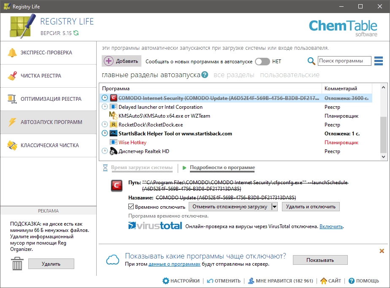Click МНЕ НРАВИТСЯ (182 961)

(281, 281)
